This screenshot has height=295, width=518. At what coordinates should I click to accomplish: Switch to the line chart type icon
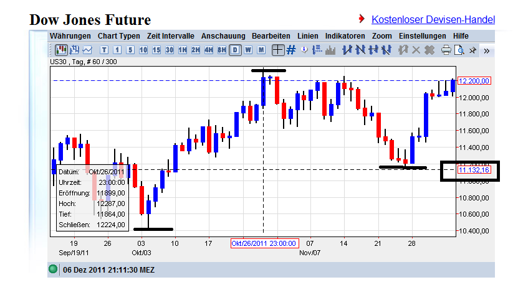pos(87,50)
